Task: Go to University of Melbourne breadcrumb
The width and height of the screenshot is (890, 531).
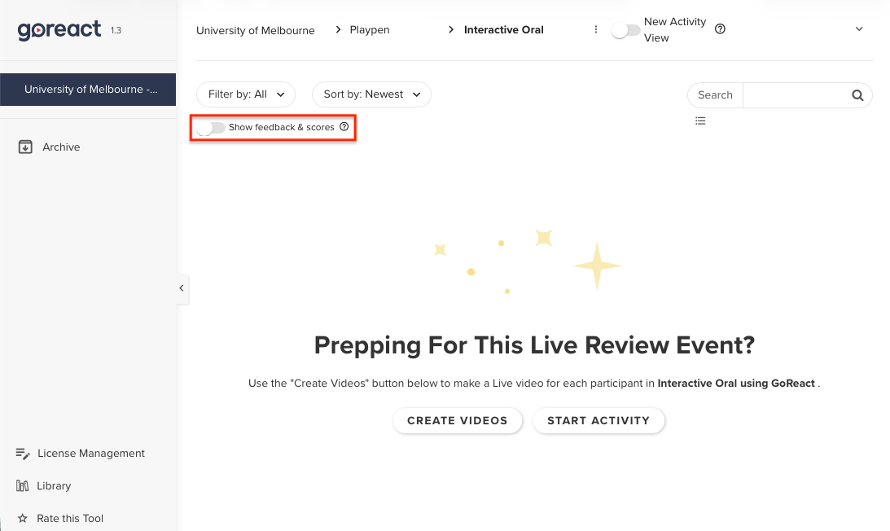Action: click(x=256, y=30)
